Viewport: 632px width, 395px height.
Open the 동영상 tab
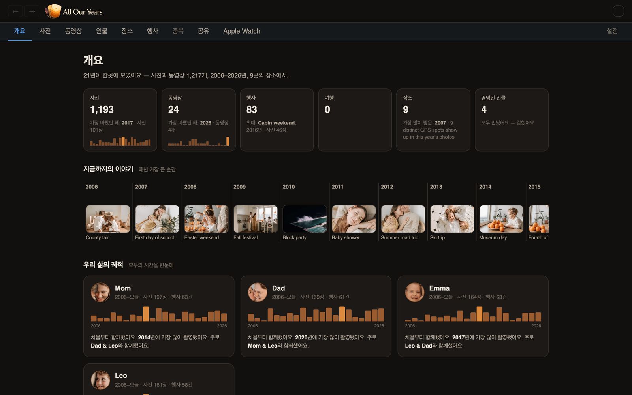[73, 31]
